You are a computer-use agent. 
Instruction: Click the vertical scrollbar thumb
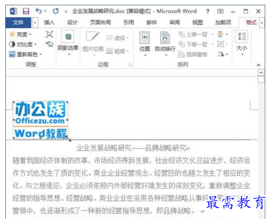point(261,79)
